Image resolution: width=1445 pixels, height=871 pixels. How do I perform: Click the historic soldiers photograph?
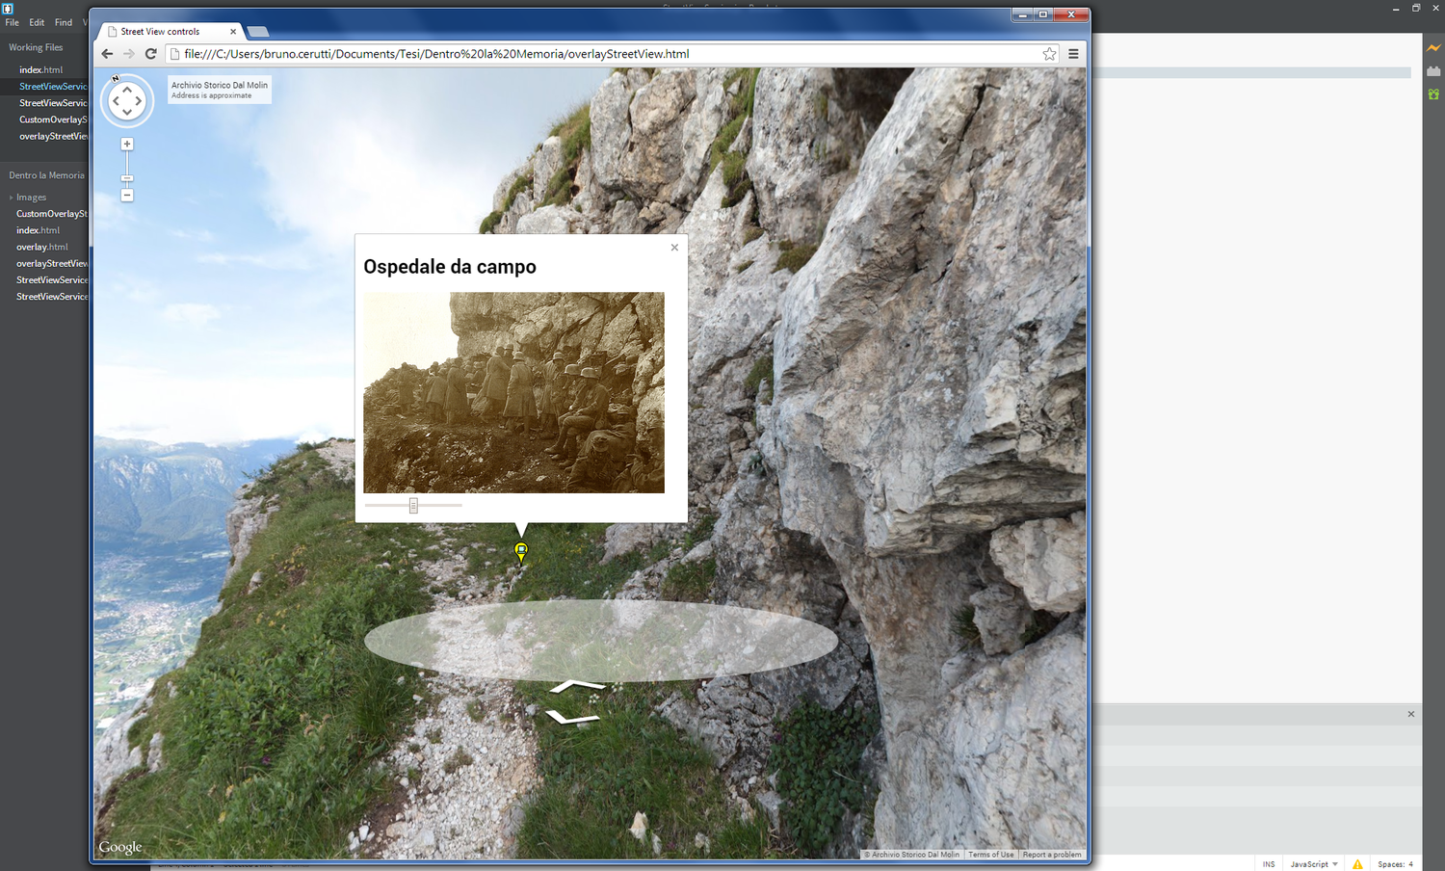click(x=513, y=392)
